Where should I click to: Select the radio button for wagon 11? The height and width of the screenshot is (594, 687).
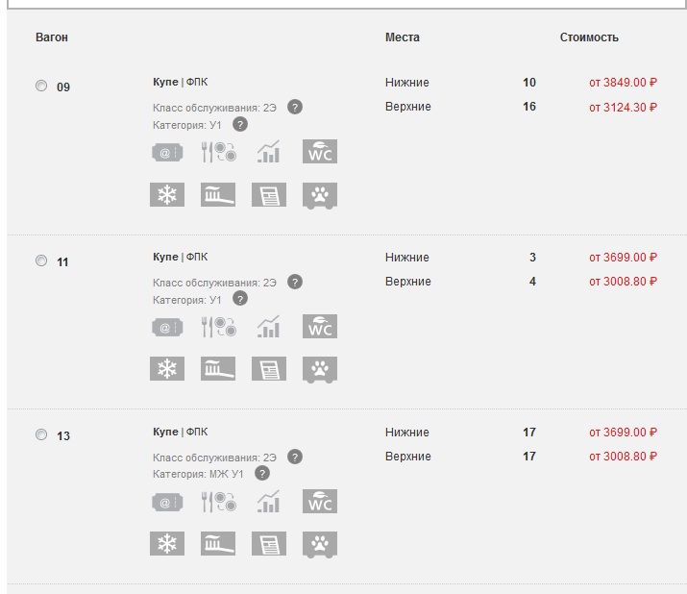tap(41, 260)
